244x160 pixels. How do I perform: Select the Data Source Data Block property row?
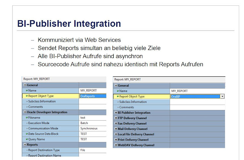(64, 134)
